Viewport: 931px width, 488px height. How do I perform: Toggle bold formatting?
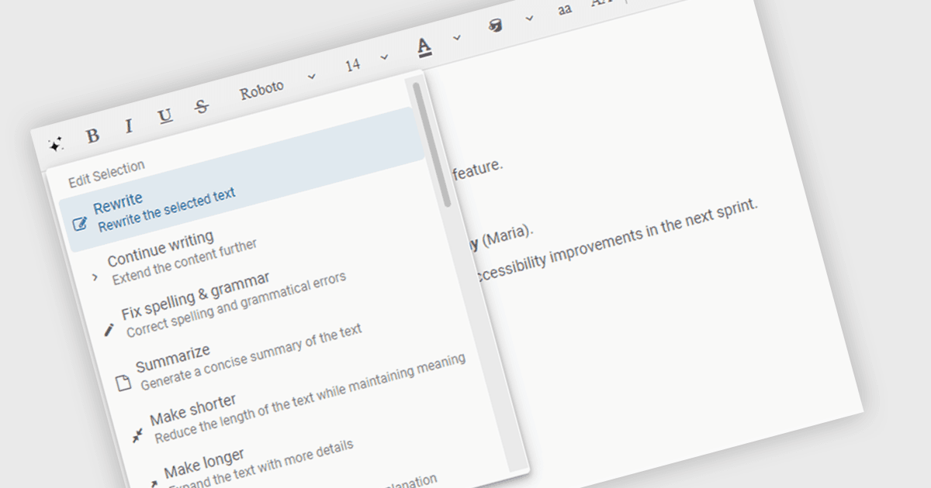tap(92, 136)
